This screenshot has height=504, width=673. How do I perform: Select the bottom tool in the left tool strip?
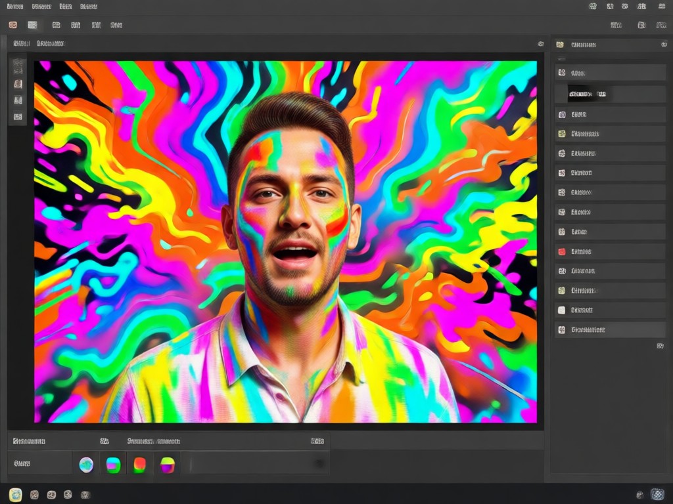tap(18, 117)
